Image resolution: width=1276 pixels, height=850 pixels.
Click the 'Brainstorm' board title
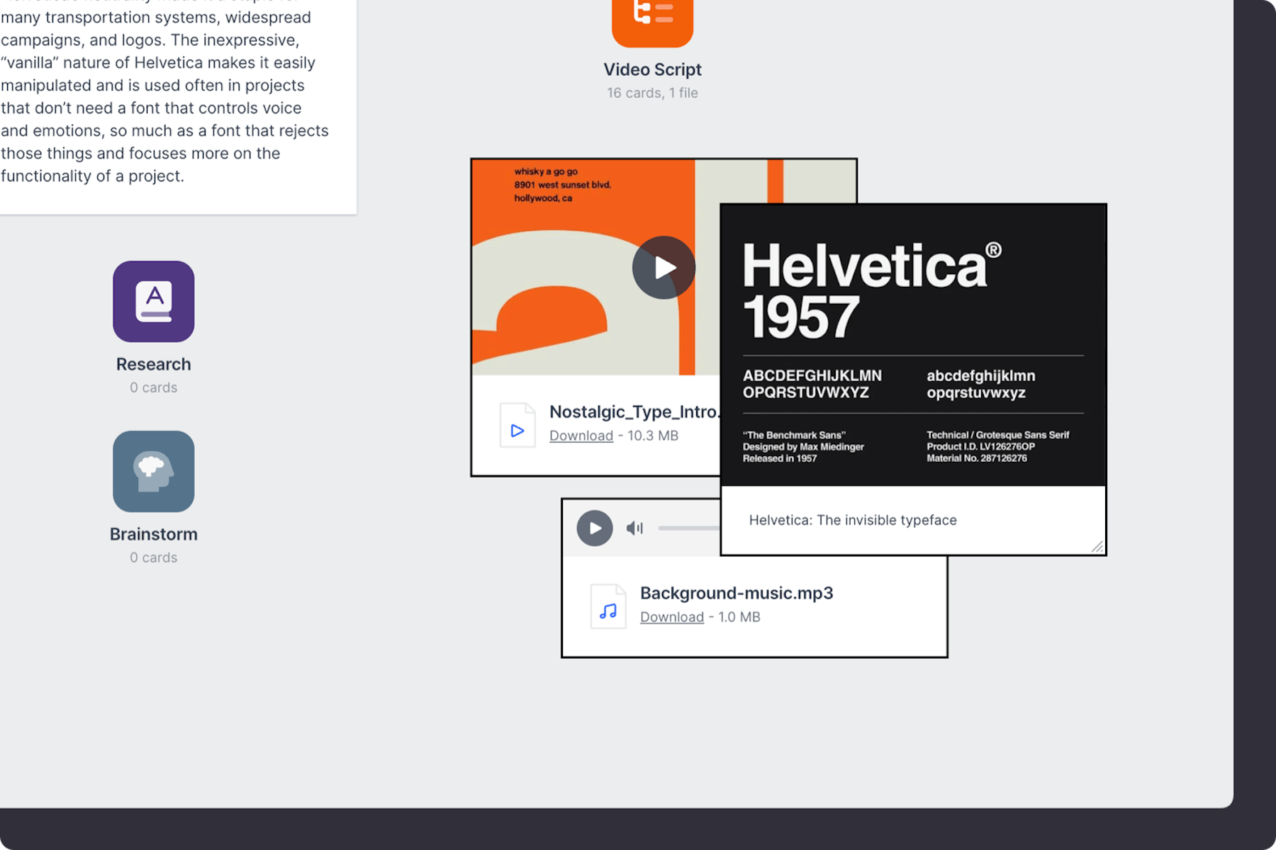point(154,534)
